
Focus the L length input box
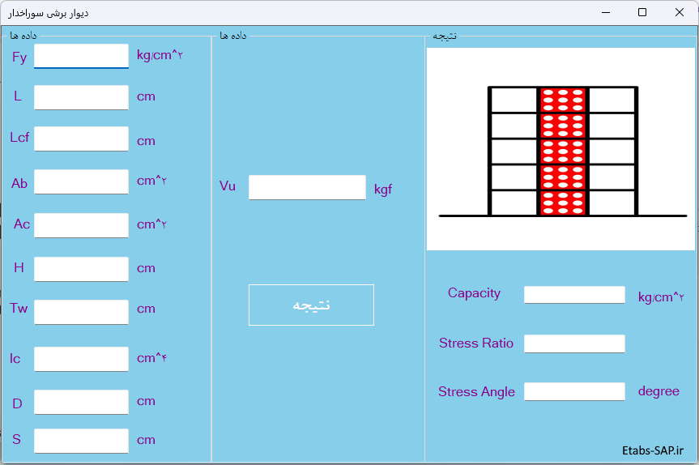81,97
